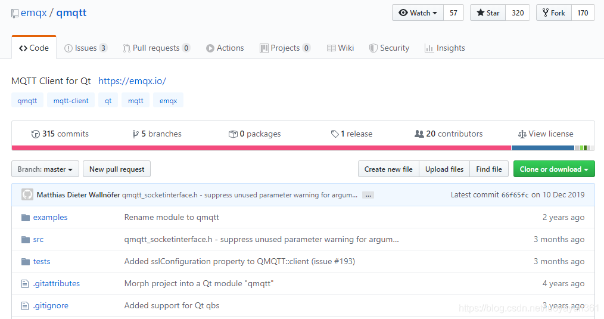
Task: Open the Wiki tab
Action: (x=340, y=48)
